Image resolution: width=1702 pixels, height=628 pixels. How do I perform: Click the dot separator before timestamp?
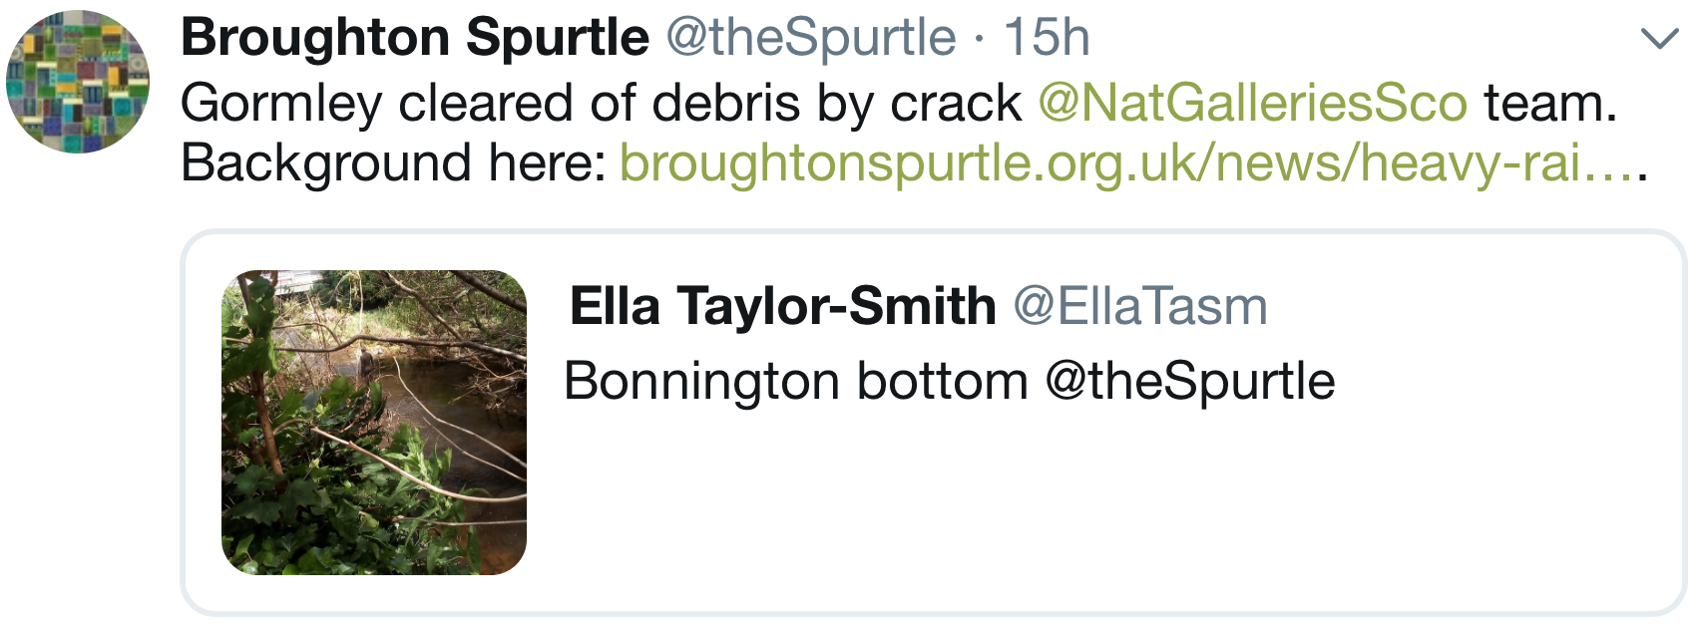pyautogui.click(x=981, y=40)
